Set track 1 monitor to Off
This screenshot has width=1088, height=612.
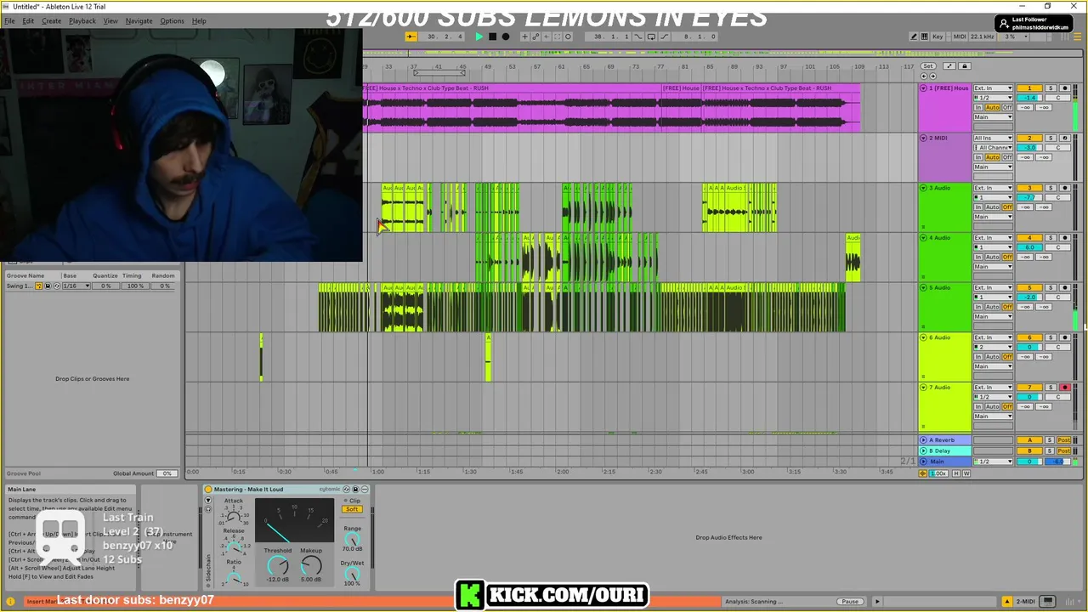(1007, 108)
